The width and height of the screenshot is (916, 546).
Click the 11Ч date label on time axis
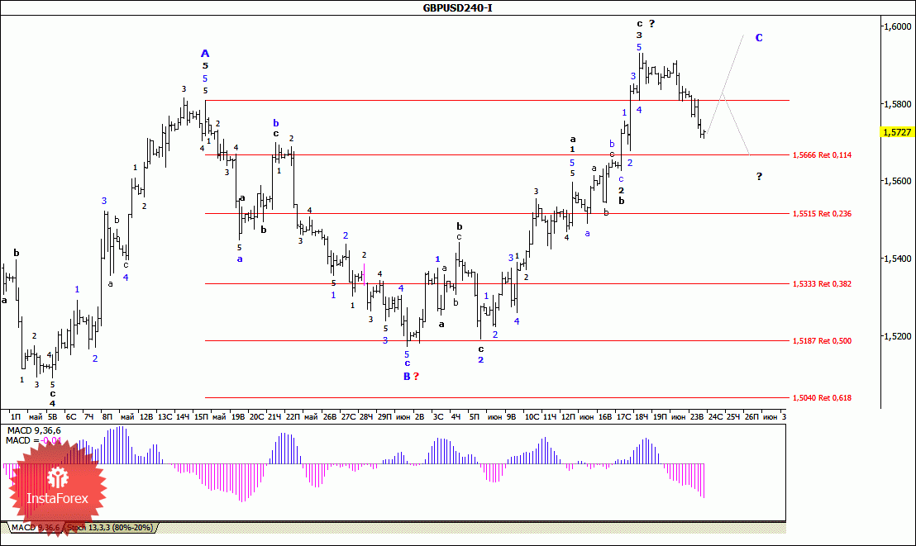[x=550, y=417]
